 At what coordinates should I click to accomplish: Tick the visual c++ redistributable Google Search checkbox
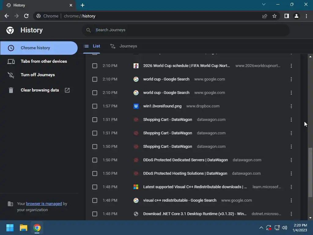pyautogui.click(x=95, y=200)
